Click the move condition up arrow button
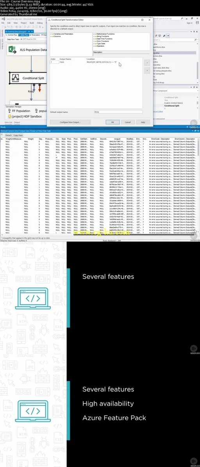The height and width of the screenshot is (467, 200). (x=146, y=63)
